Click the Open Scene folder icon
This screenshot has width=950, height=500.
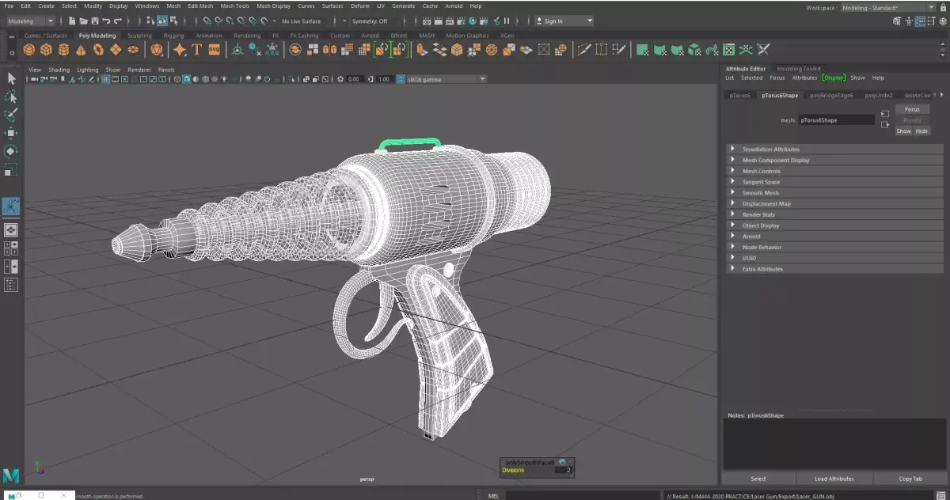point(83,21)
